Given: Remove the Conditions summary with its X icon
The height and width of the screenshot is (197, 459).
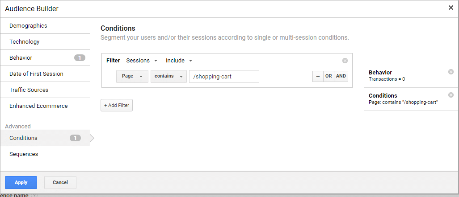Looking at the screenshot, I should coord(451,95).
